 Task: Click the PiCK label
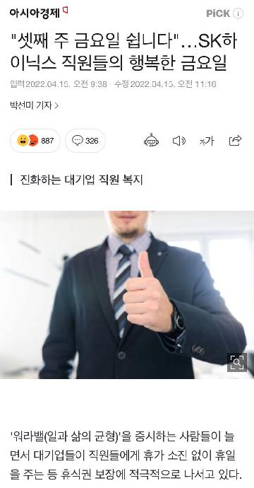218,13
